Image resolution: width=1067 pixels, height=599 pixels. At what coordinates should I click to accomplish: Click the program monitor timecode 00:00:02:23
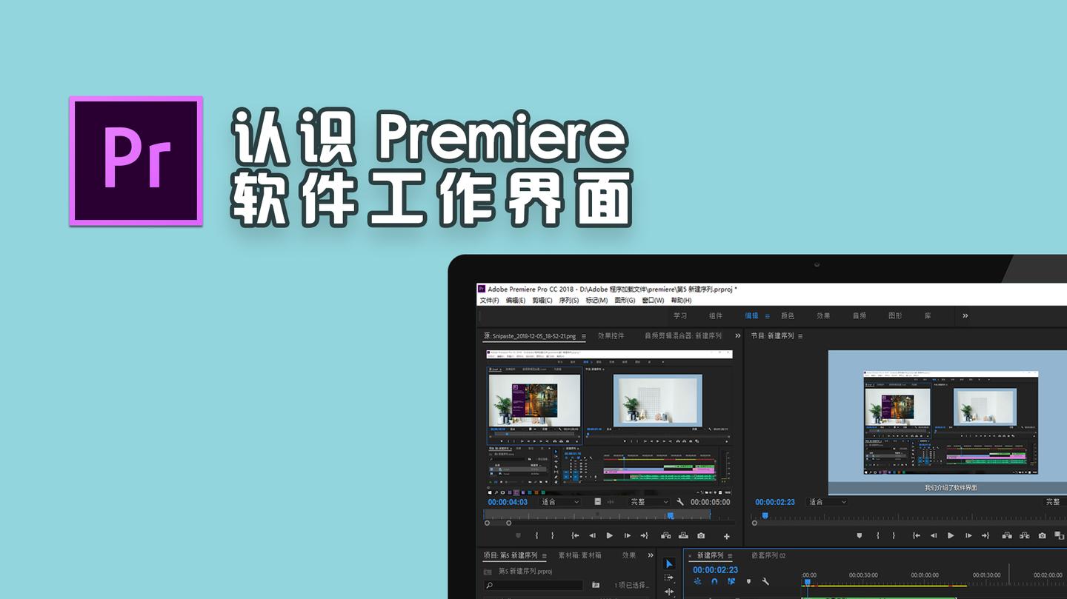pyautogui.click(x=775, y=502)
